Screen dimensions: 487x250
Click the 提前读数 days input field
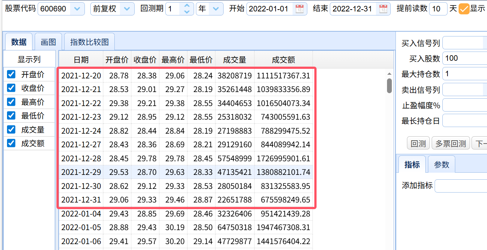[438, 9]
